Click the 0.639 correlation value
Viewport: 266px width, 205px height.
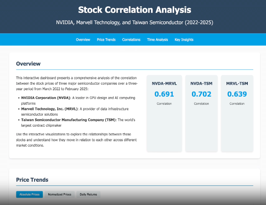237,94
